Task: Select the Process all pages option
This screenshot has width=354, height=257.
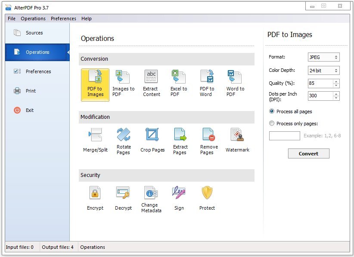Action: click(272, 111)
